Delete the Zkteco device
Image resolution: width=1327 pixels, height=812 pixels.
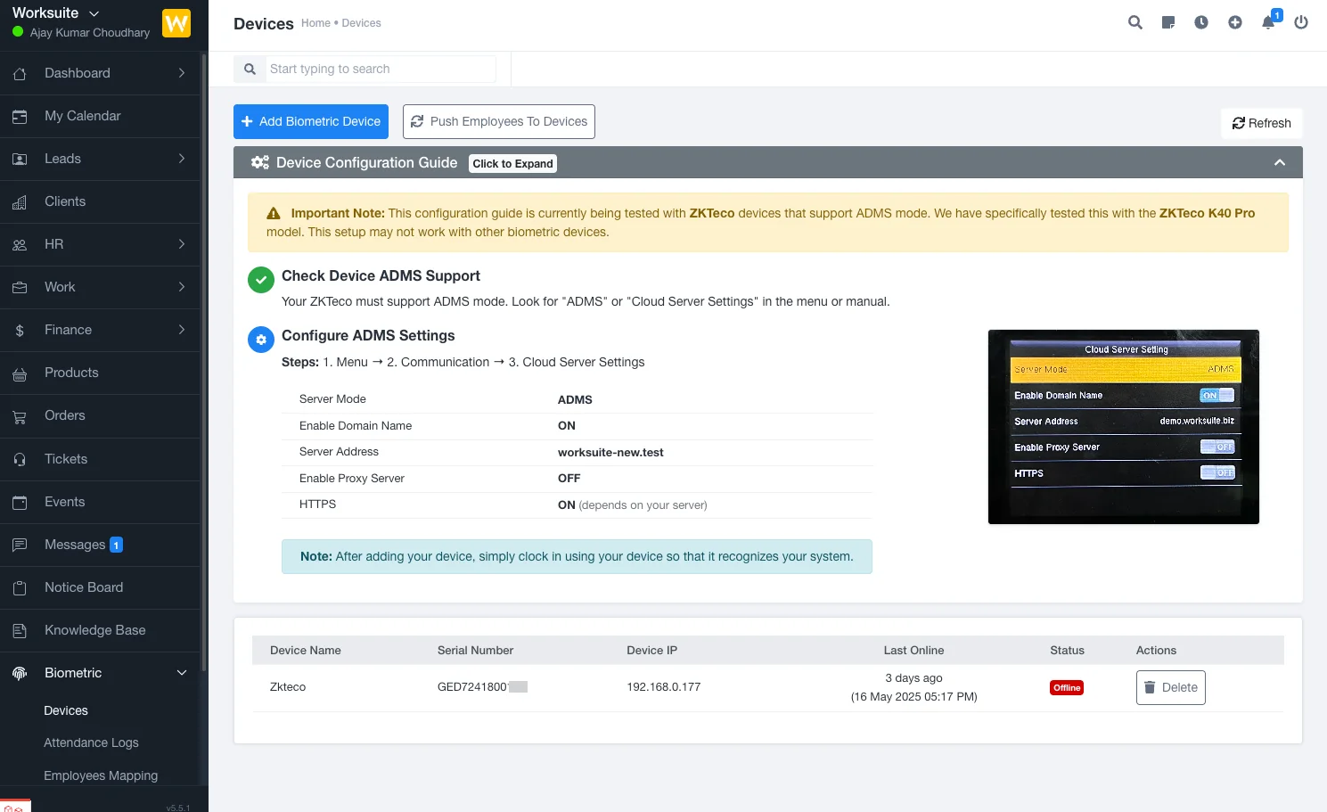pyautogui.click(x=1170, y=687)
